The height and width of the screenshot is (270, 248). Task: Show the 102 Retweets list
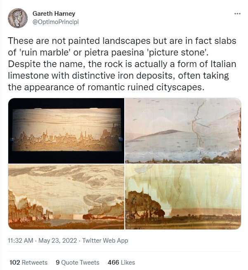click(28, 262)
